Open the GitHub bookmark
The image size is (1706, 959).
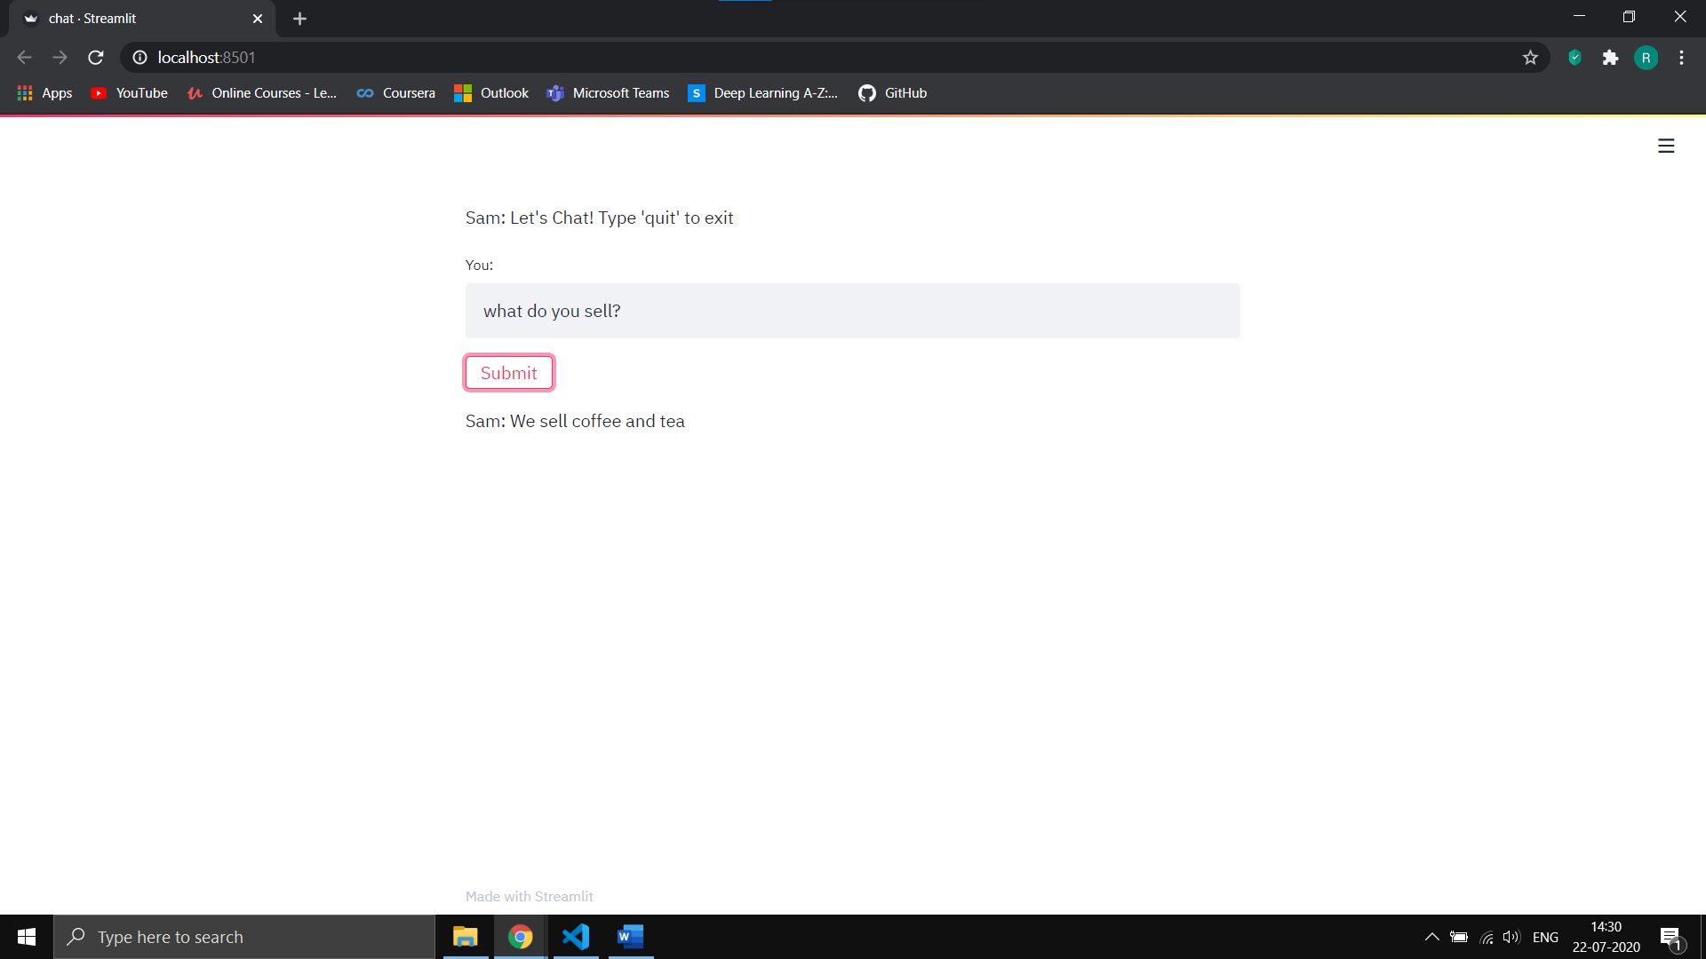[893, 93]
